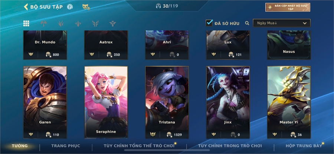Viewport: 334px width, 154px height.
Task: Click the theater mask icon
Action: [x=86, y=7]
